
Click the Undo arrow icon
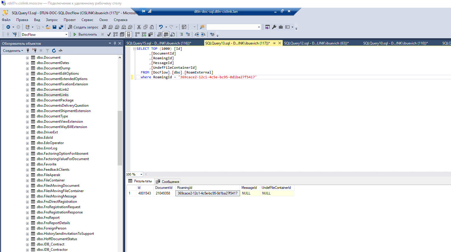(x=161, y=27)
